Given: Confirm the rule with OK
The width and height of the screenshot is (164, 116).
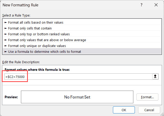Looking at the screenshot, I should click(124, 110).
